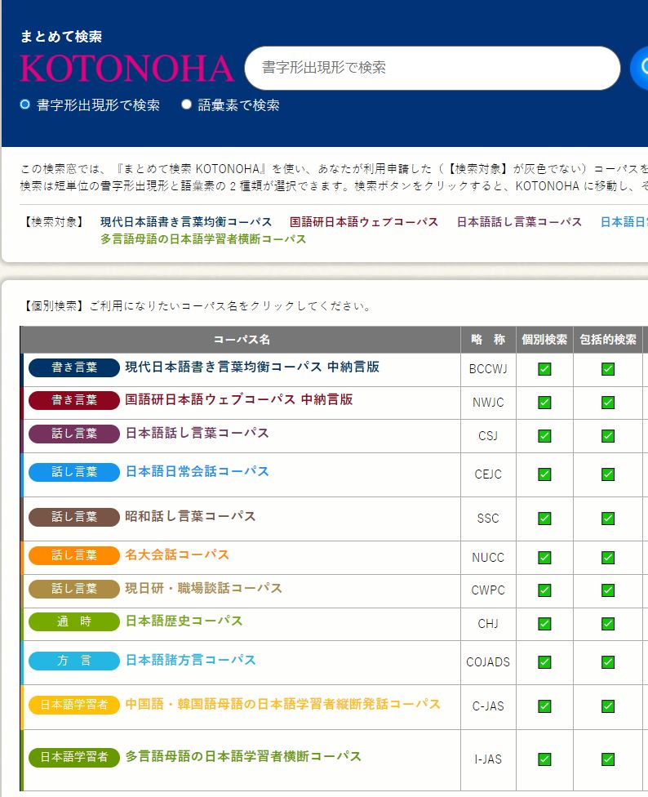Image resolution: width=648 pixels, height=797 pixels.
Task: Open 現代日本語書き言葉均衡コーパス in 検索対象 list
Action: point(186,222)
